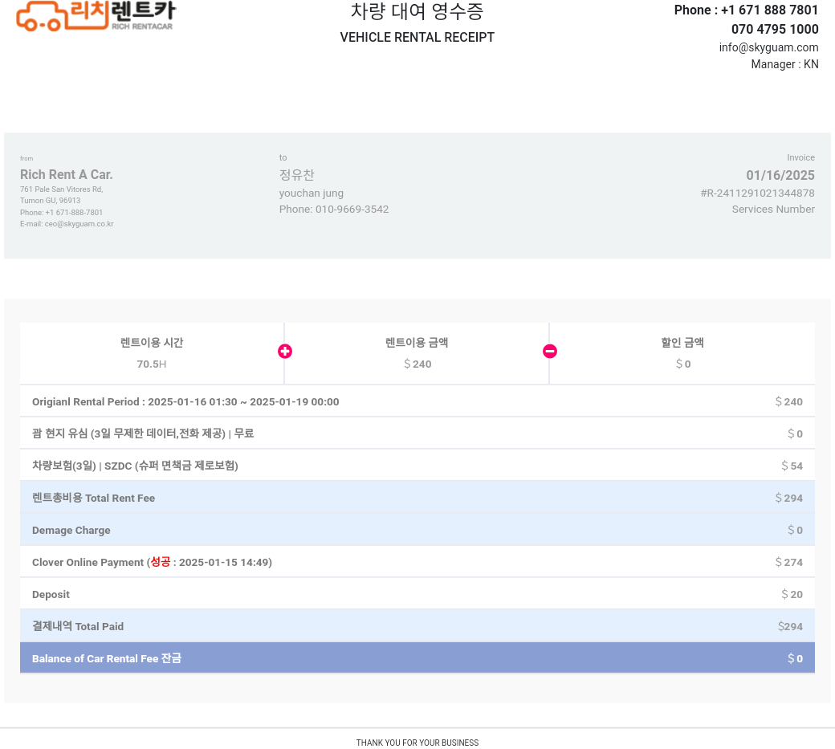Click the Manager : KN text

click(784, 64)
